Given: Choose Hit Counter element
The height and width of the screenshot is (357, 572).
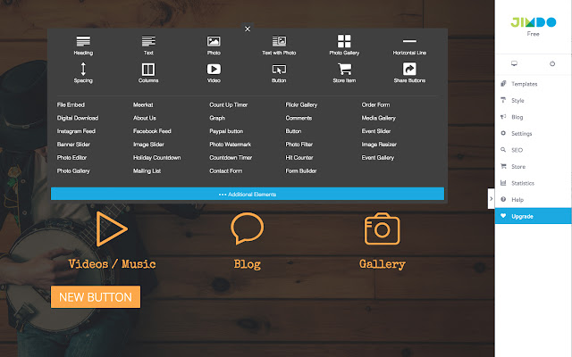Looking at the screenshot, I should point(299,158).
